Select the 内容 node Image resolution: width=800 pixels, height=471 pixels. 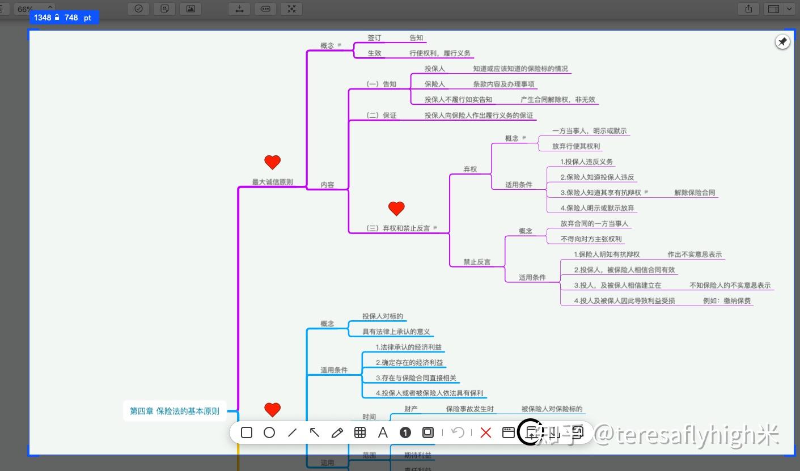[328, 184]
